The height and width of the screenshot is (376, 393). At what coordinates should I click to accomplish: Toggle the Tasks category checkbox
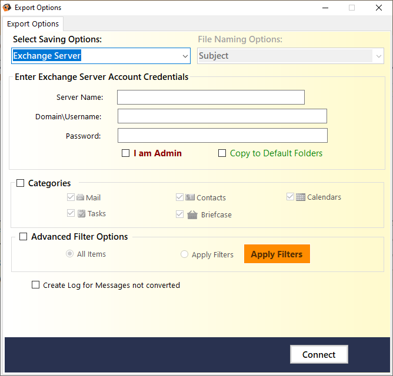tap(71, 213)
